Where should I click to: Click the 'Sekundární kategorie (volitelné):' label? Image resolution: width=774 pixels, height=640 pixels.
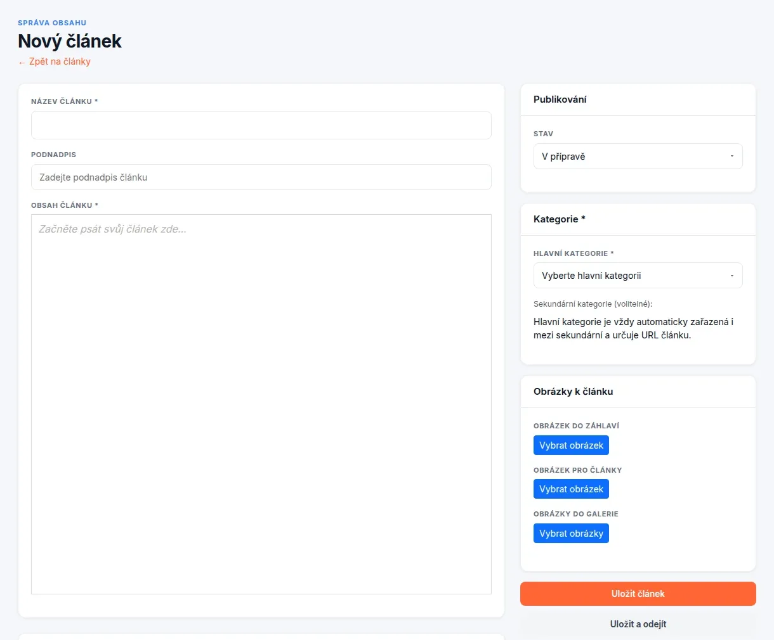point(593,304)
